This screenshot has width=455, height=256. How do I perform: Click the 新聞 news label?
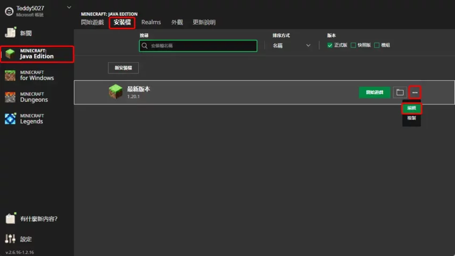[x=26, y=33]
